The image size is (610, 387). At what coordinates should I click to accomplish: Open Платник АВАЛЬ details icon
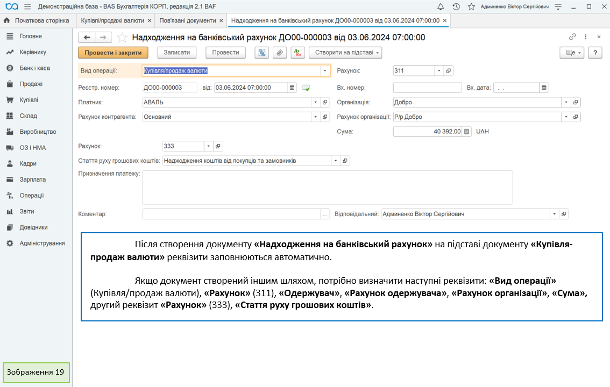(x=325, y=102)
